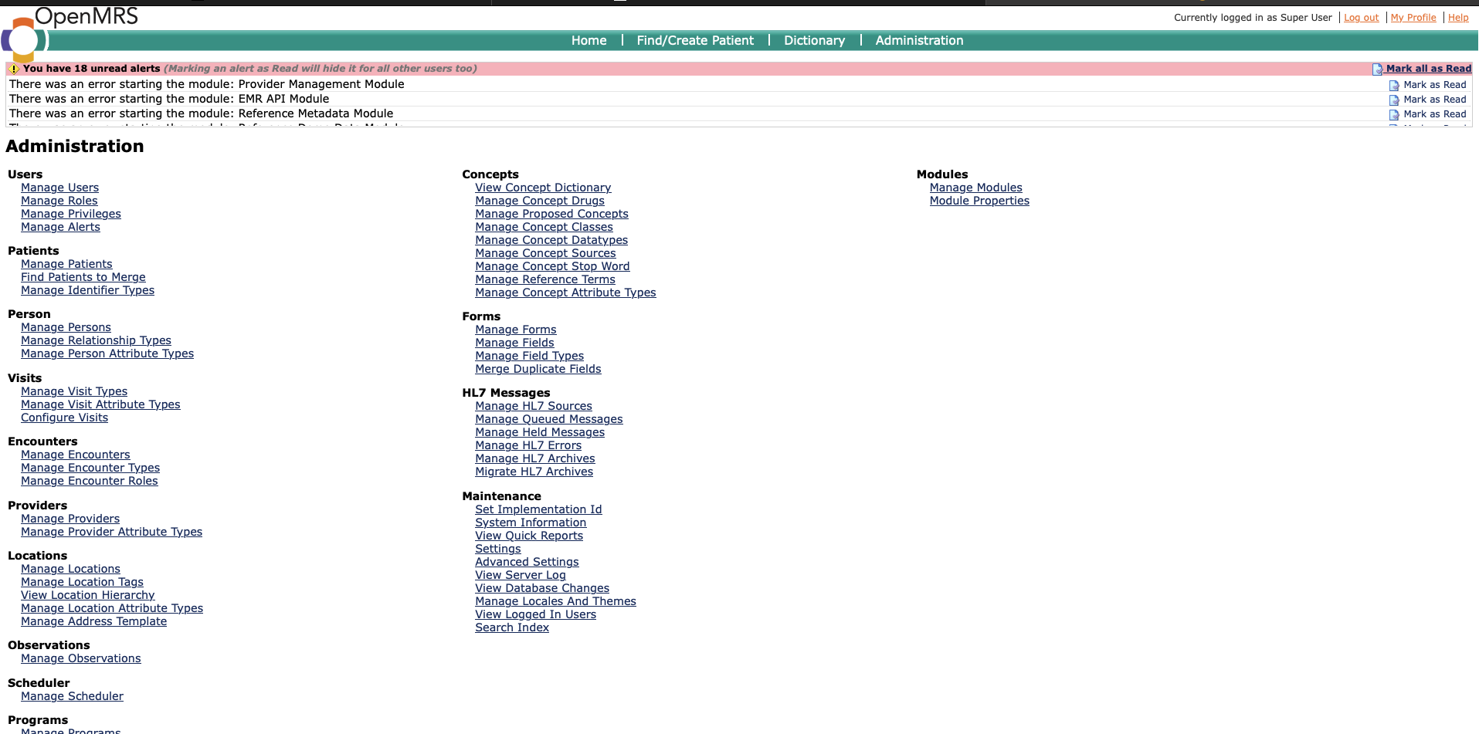
Task: Open the Settings link under Maintenance
Action: tap(497, 549)
